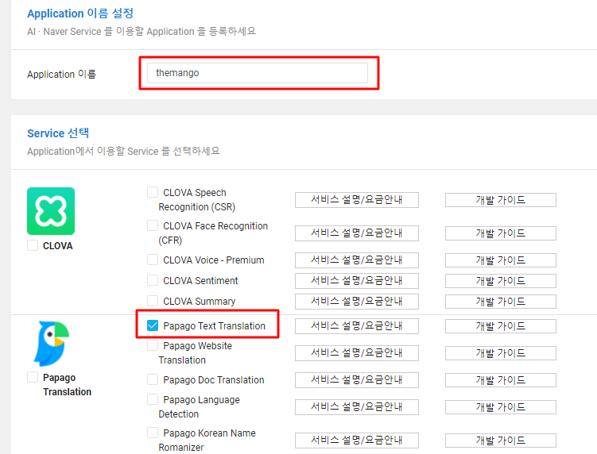The width and height of the screenshot is (597, 454).
Task: Open 서비스 설명/요금안내 for CLOVA Summary
Action: pyautogui.click(x=357, y=302)
